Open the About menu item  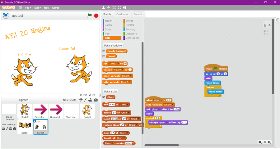pos(55,8)
